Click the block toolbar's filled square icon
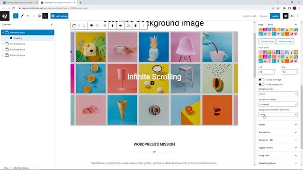Viewport: 303px width, 170px height. [91, 25]
